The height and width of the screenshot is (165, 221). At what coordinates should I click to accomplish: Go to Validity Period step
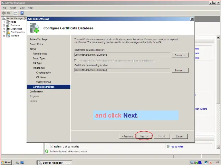click(x=44, y=82)
